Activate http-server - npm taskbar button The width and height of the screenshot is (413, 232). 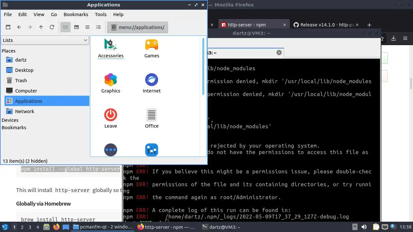[x=167, y=227]
